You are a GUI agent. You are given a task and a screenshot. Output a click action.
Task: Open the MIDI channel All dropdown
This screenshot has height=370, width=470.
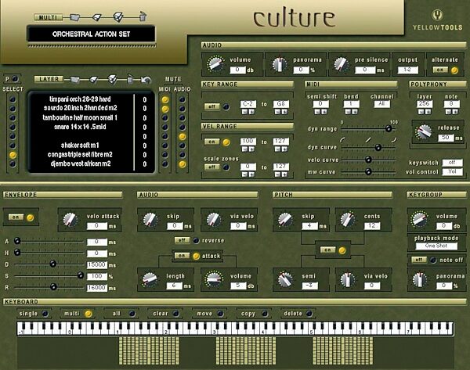click(x=381, y=103)
